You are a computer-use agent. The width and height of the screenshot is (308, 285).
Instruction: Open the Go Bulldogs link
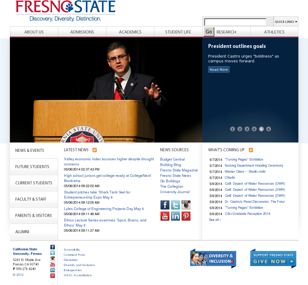[170, 181]
